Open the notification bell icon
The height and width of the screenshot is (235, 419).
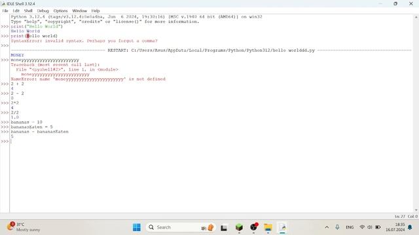(410, 227)
